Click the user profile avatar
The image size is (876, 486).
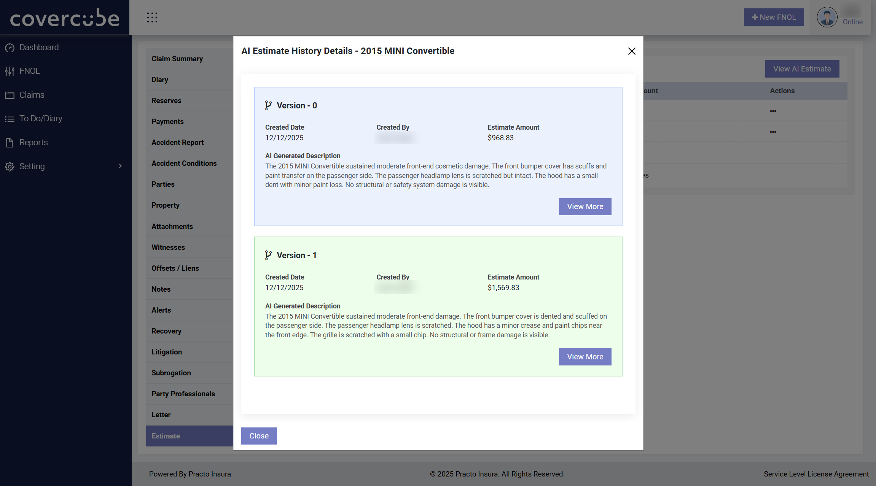[827, 17]
